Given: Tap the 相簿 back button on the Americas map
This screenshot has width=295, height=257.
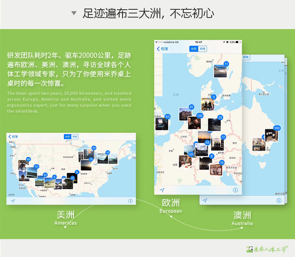Looking at the screenshot, I should pyautogui.click(x=13, y=137).
